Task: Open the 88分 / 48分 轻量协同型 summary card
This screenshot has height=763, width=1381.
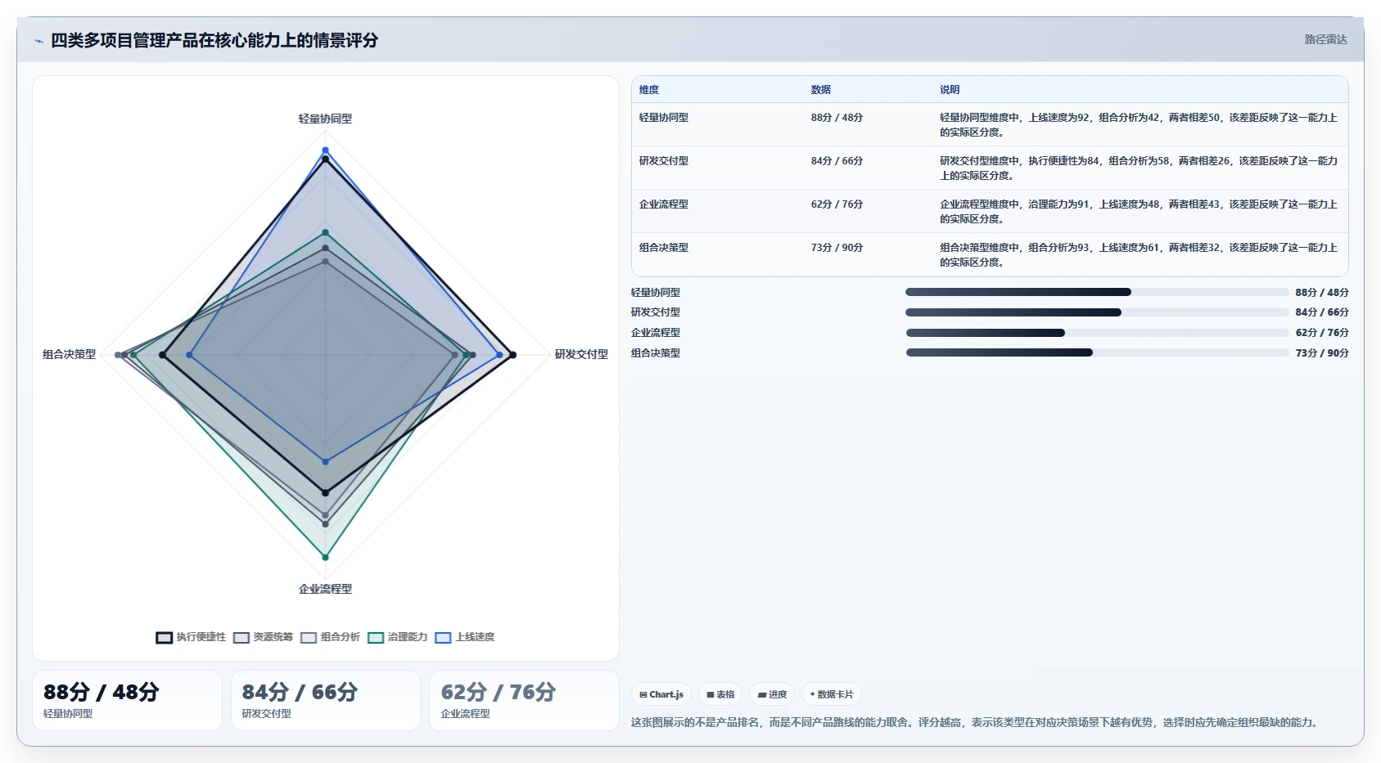Action: [127, 700]
